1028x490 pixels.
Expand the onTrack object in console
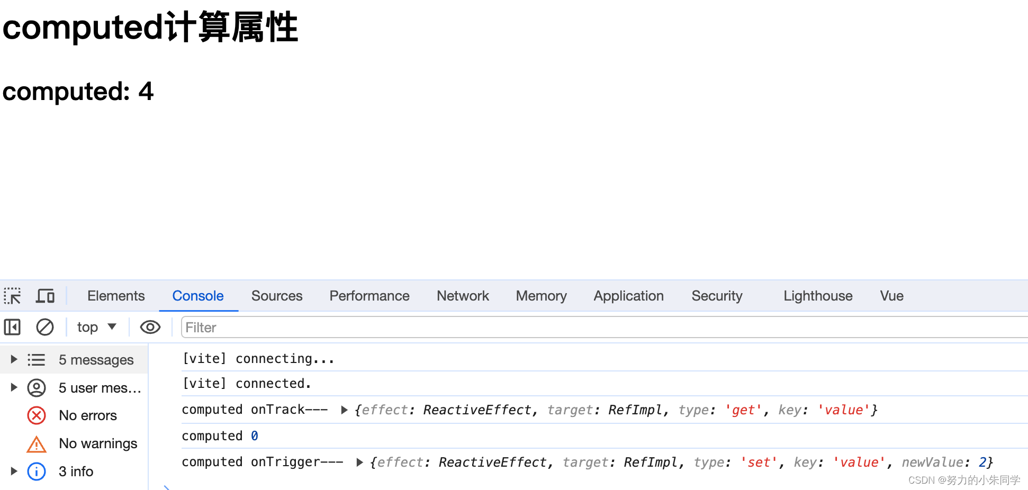tap(344, 410)
